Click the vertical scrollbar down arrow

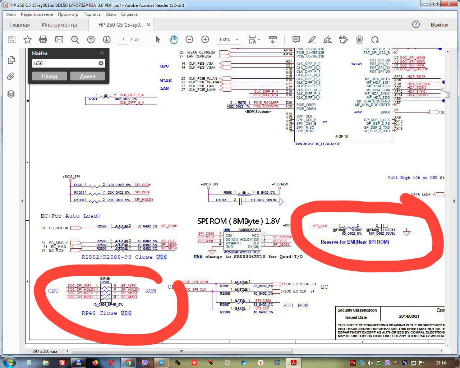point(447,345)
